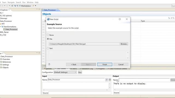This screenshot has width=175, height=98.
Task: Open the Window menu
Action: point(30,2)
